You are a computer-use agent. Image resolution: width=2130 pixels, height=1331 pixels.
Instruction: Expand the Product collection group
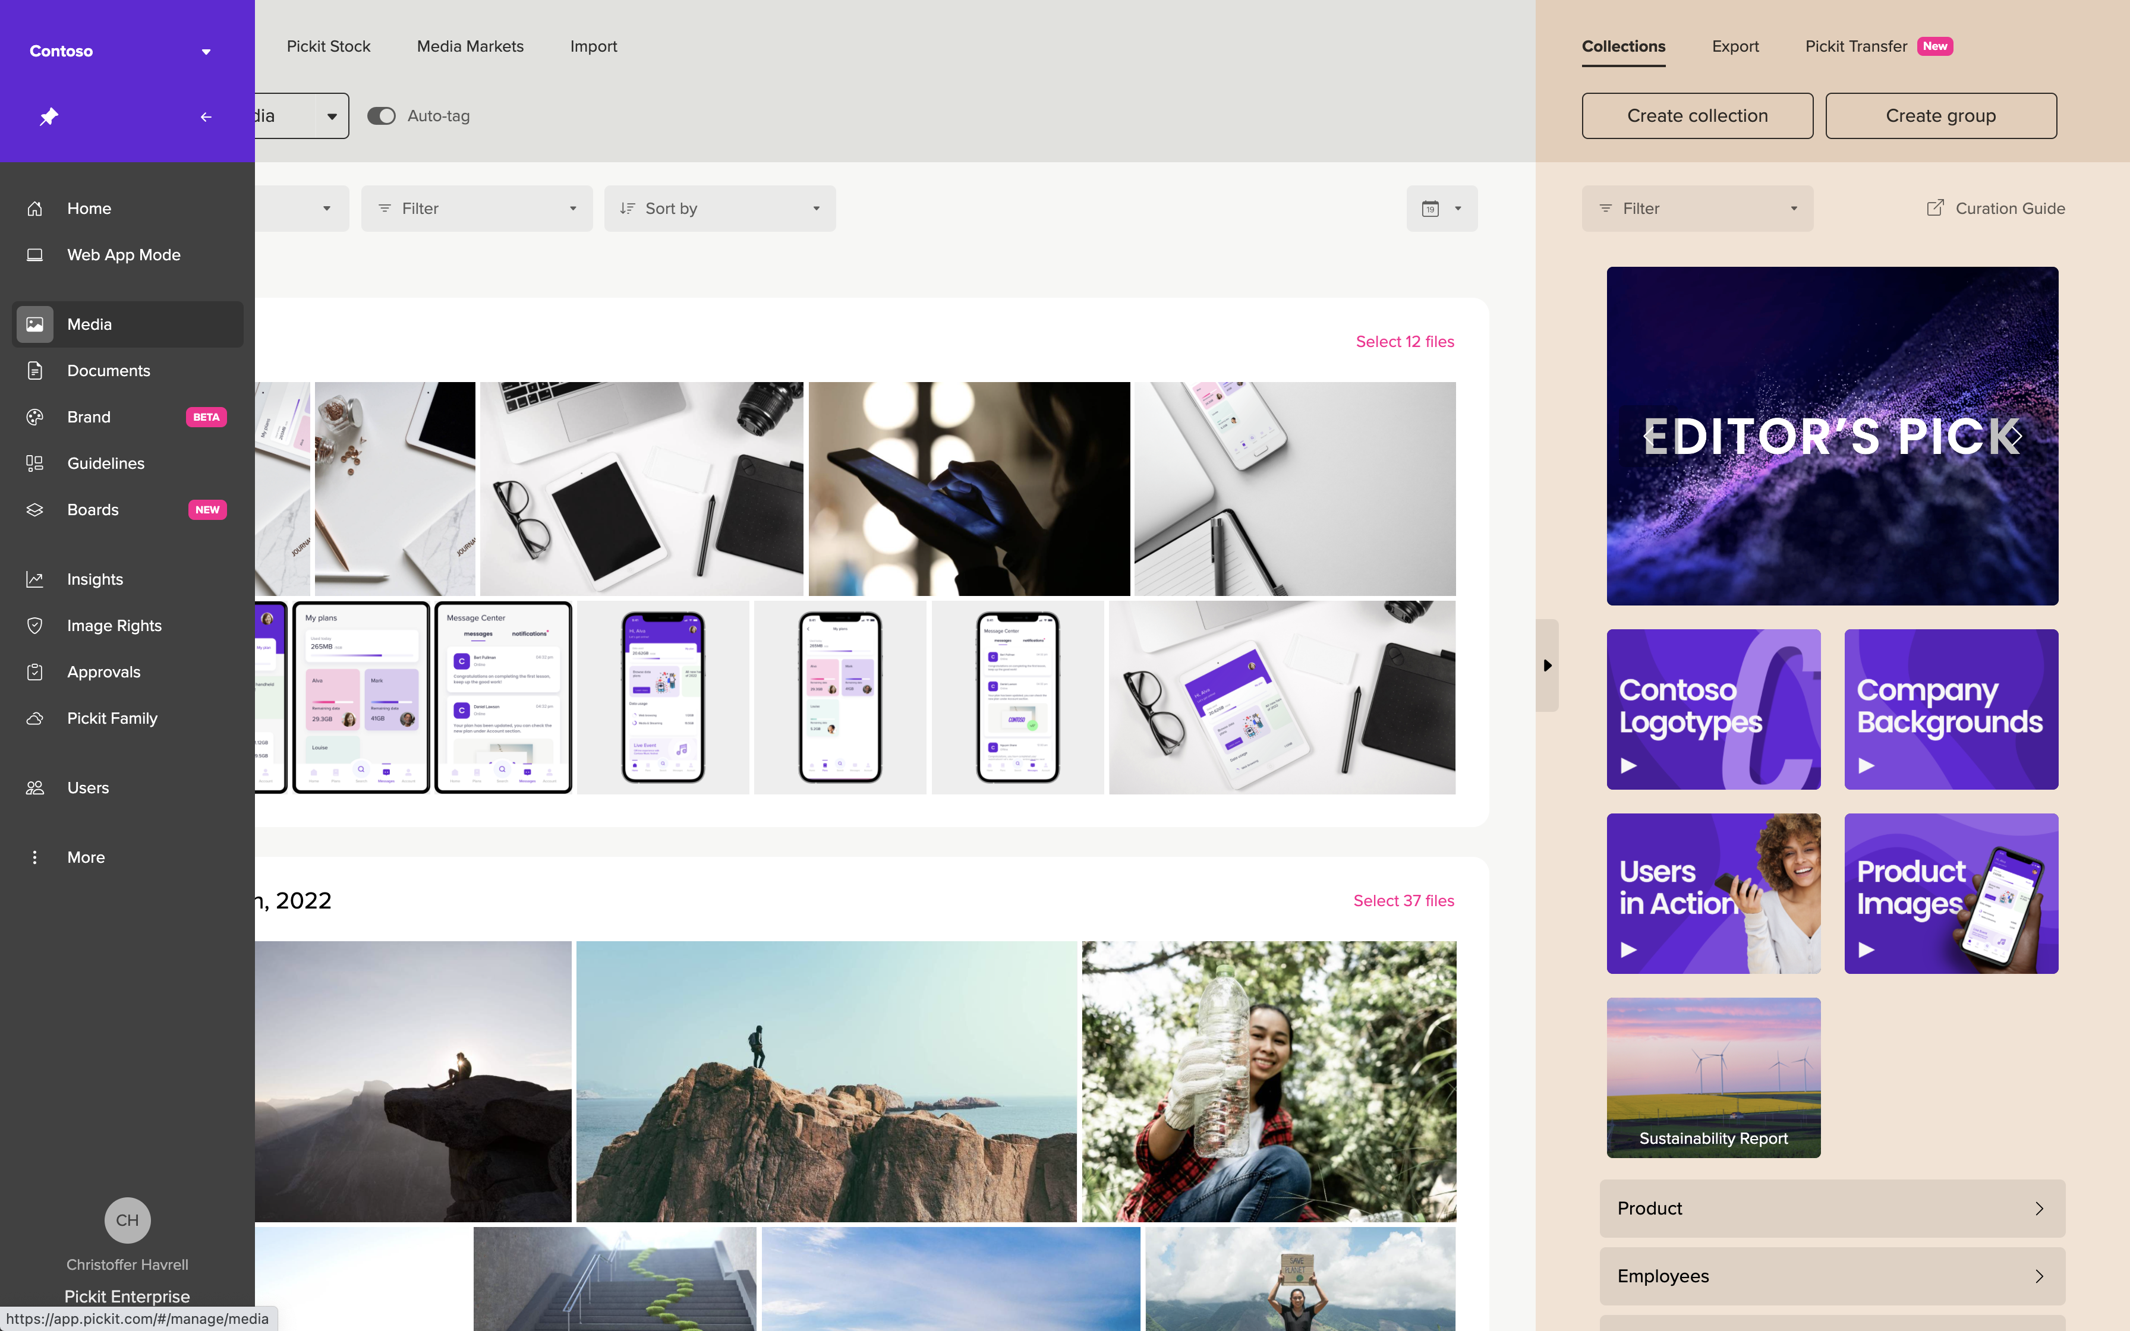click(1832, 1208)
